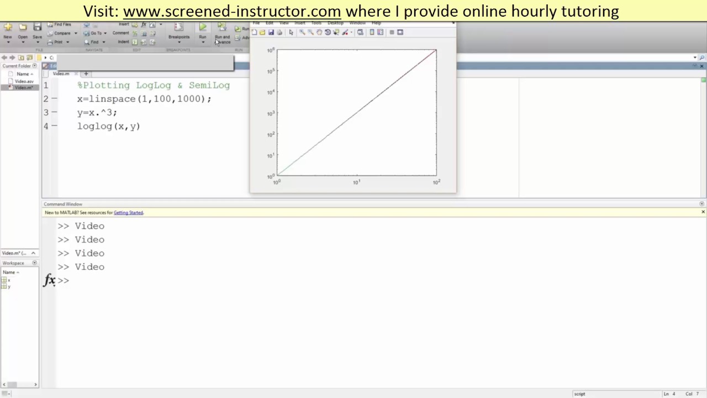Open the figure window Help menu
The width and height of the screenshot is (707, 398).
click(377, 23)
